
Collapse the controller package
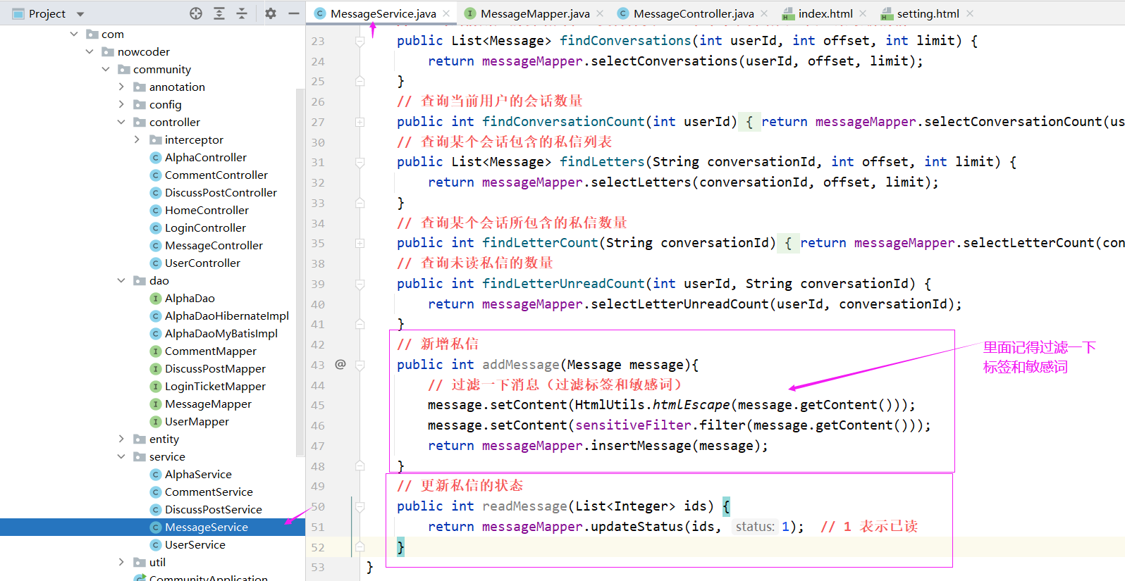tap(121, 122)
